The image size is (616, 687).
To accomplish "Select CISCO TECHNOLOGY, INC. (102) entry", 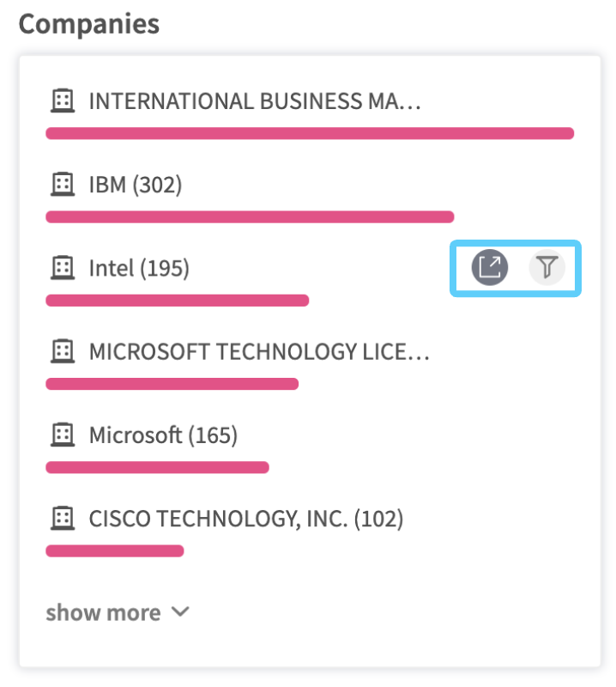I will [246, 519].
